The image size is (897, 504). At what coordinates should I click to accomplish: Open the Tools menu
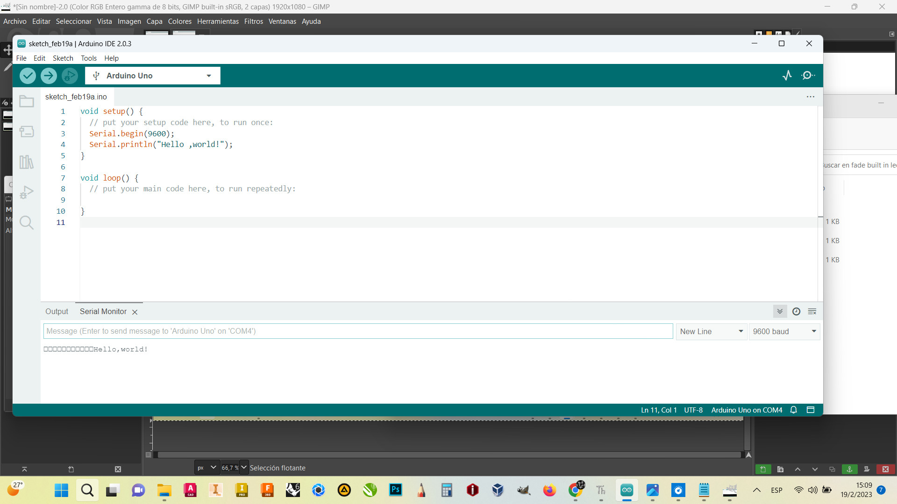[x=89, y=58]
